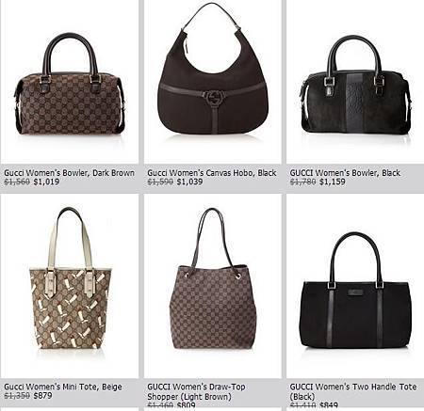Image resolution: width=424 pixels, height=411 pixels.
Task: Open the black GUCCI Bowler bag image
Action: (x=356, y=85)
